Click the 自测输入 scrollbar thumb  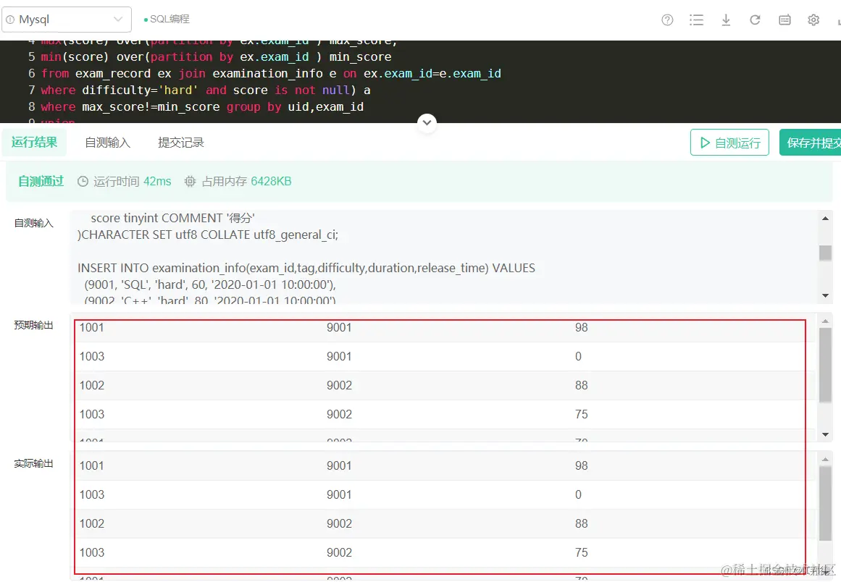(826, 253)
